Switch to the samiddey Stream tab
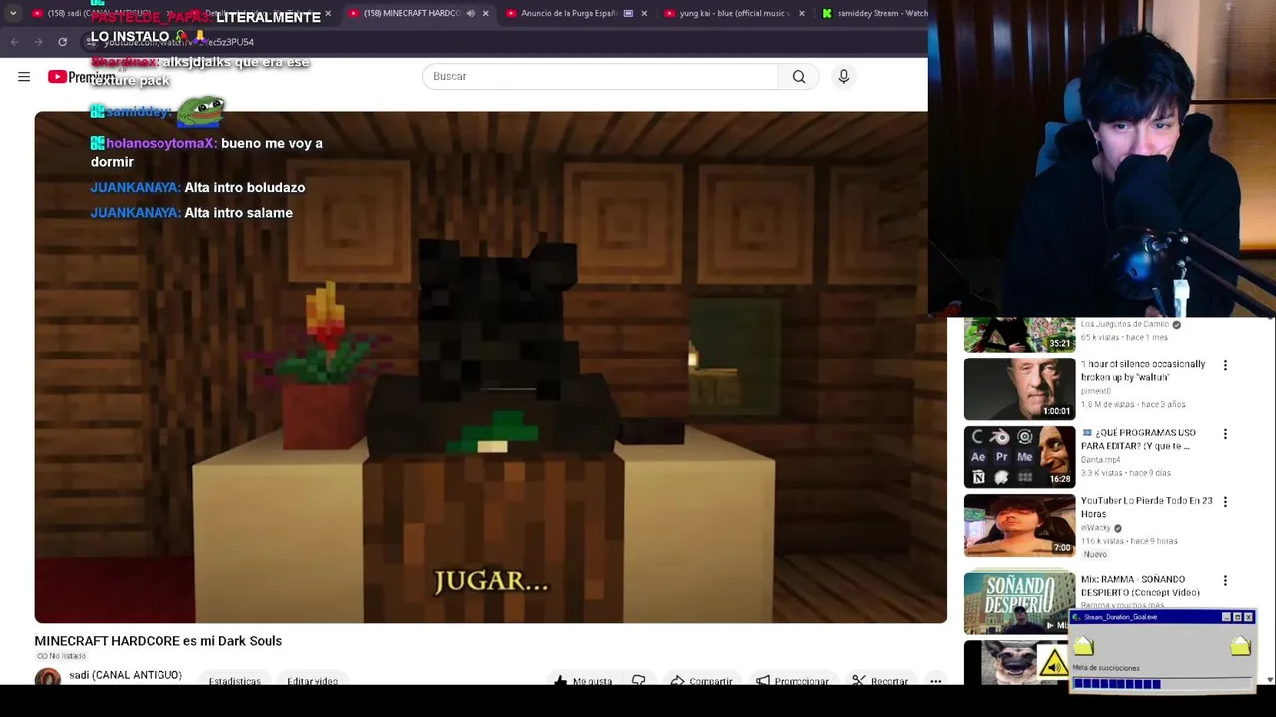The width and height of the screenshot is (1276, 717). pos(875,14)
